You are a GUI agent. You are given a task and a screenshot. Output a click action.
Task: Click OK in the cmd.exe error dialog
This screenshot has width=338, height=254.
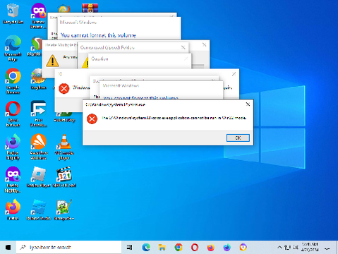click(238, 138)
